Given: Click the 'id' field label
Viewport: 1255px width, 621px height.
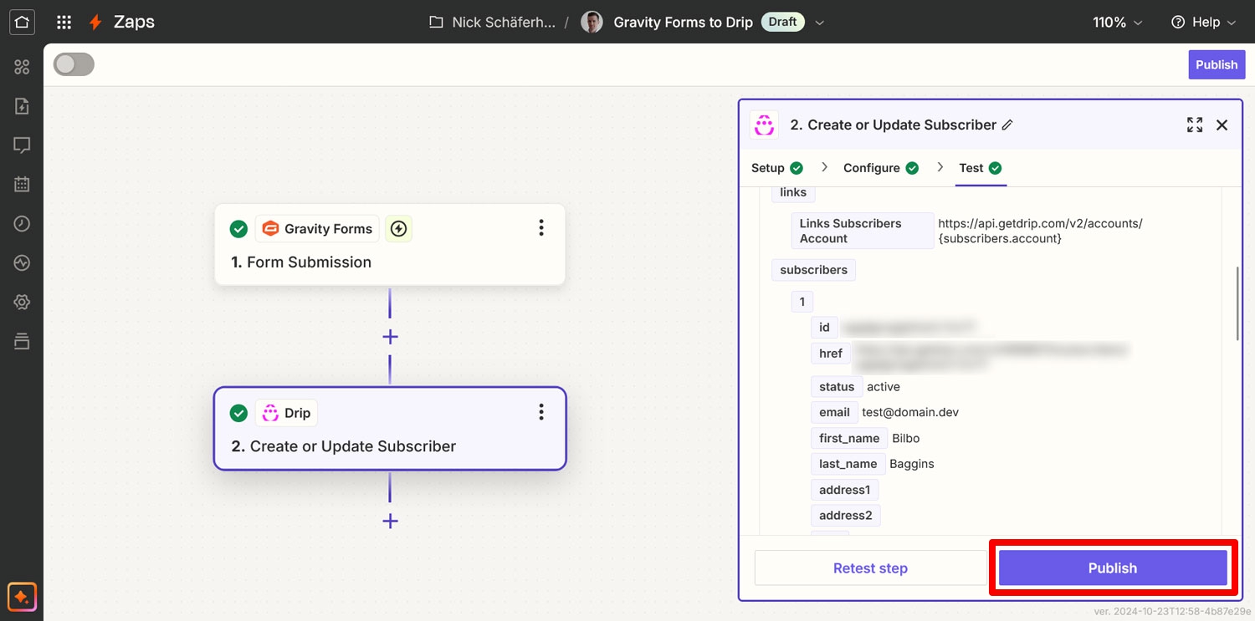Looking at the screenshot, I should [824, 328].
